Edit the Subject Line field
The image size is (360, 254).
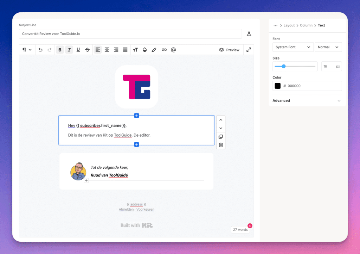pyautogui.click(x=130, y=34)
